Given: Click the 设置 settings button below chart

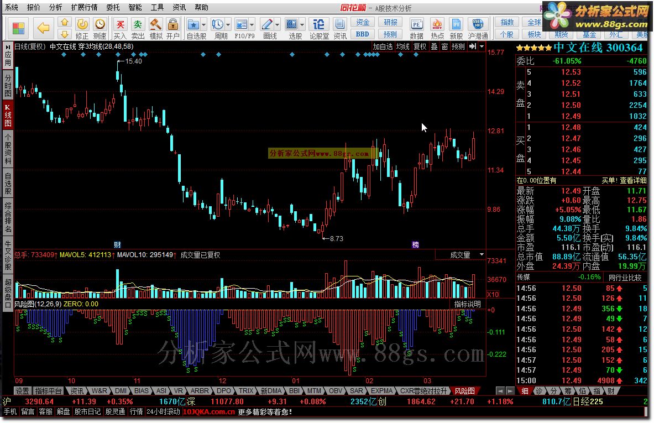Looking at the screenshot, I should click(x=22, y=391).
